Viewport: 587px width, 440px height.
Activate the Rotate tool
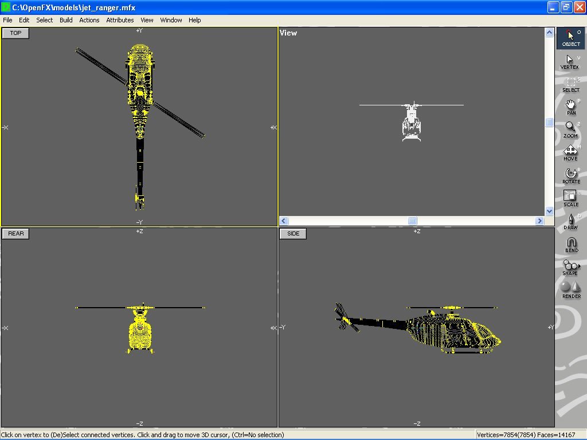(570, 176)
